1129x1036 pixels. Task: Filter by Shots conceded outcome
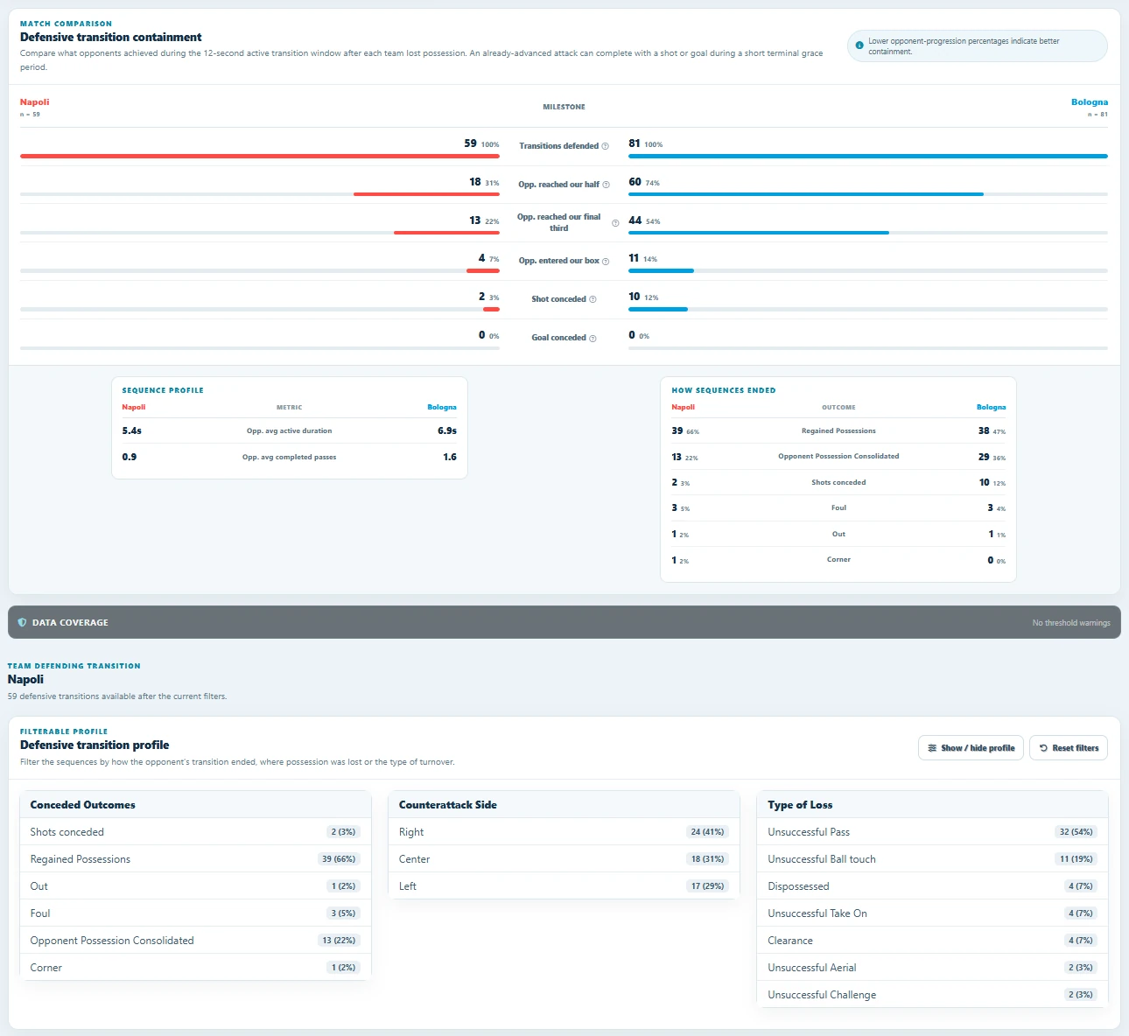pos(195,832)
